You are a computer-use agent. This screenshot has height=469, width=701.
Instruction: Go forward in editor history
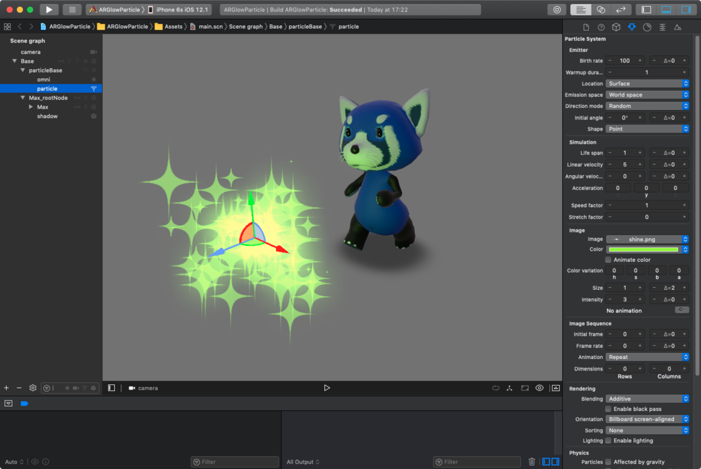[x=31, y=27]
